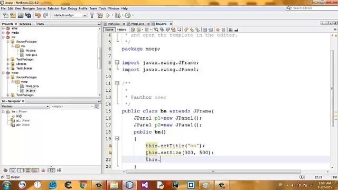Click the Redo arrow icon

45,15
